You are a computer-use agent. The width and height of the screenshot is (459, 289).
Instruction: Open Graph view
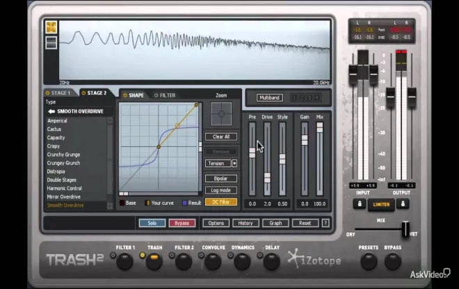tap(275, 224)
